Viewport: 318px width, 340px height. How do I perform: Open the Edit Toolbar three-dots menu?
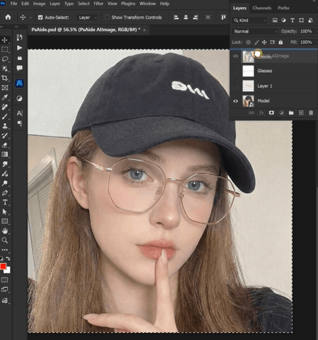click(5, 250)
